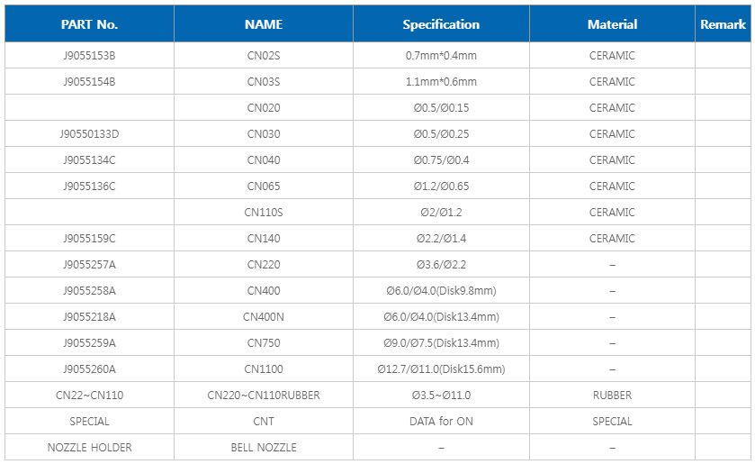The image size is (755, 464).
Task: Select the CN03S name cell
Action: point(264,82)
